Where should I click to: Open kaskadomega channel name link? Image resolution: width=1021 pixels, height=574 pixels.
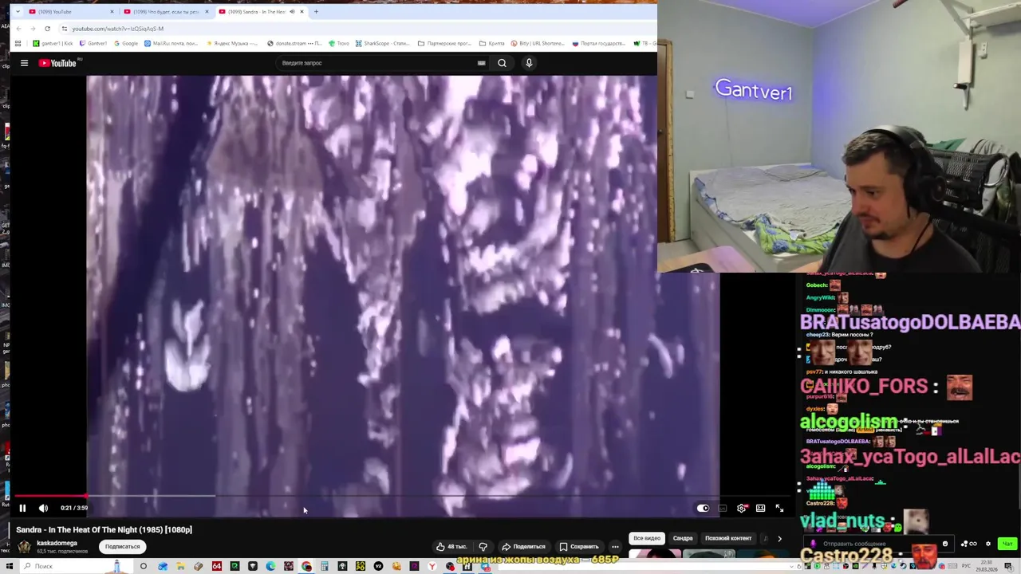tap(57, 543)
